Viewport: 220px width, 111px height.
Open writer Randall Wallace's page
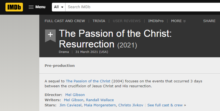100,100
